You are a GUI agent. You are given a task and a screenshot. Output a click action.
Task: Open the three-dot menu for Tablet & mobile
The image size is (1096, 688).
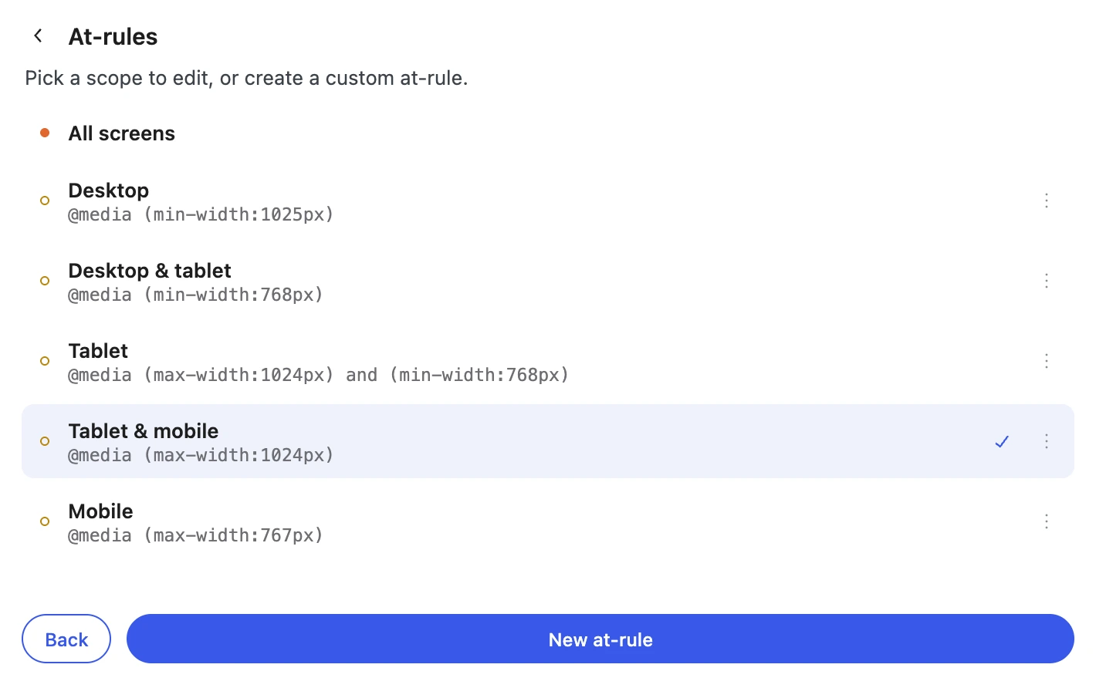[1047, 441]
